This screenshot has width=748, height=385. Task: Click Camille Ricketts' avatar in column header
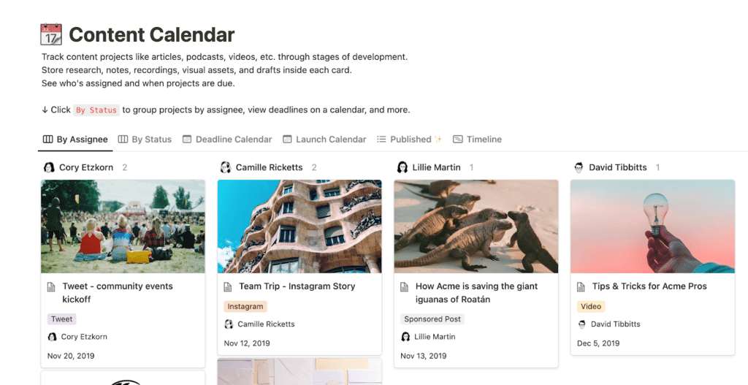tap(226, 167)
